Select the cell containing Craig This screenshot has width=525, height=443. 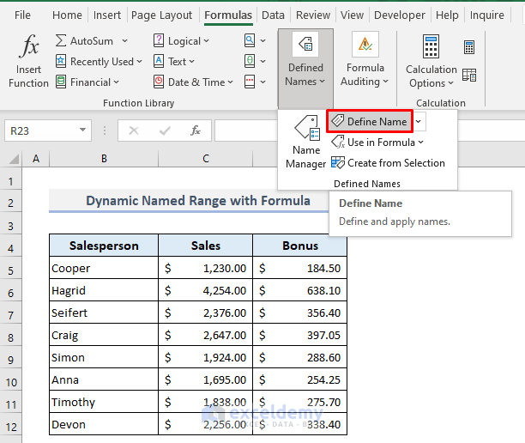point(104,335)
